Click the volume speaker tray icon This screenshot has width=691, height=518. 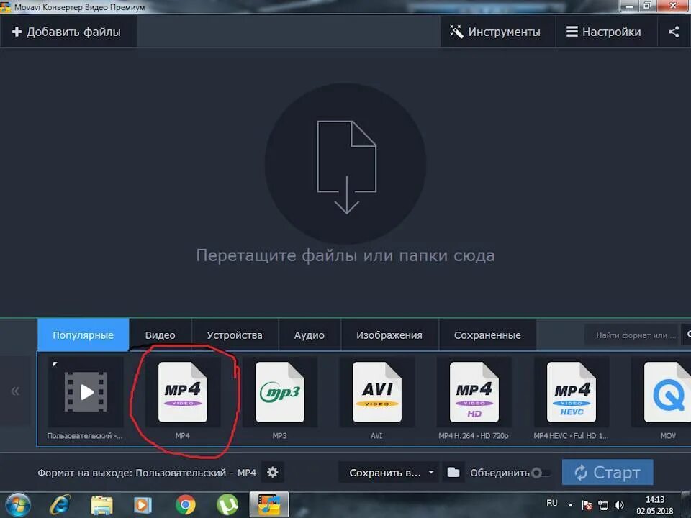619,505
